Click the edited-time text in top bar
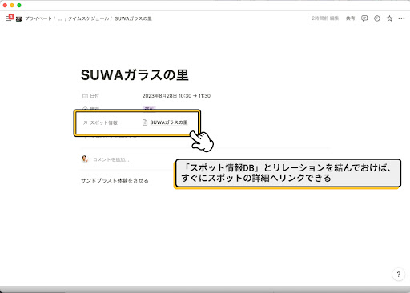Viewport: 410px width, 293px height. coord(325,18)
